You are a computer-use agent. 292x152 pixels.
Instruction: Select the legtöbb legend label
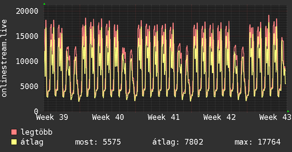click(x=36, y=132)
